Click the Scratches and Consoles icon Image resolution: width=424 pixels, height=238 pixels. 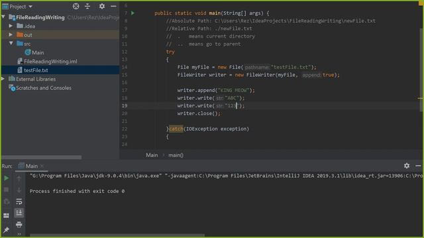[12, 88]
